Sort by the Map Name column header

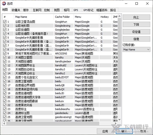coord(34,17)
